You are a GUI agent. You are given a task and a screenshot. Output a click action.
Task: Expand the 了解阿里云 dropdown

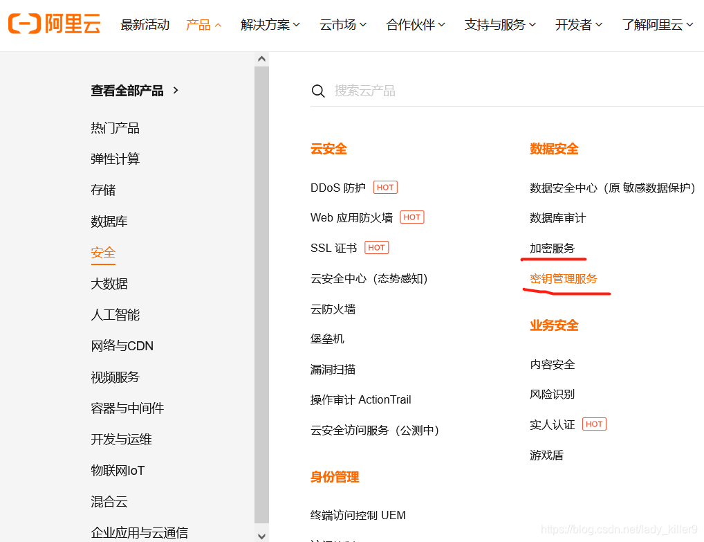(657, 25)
